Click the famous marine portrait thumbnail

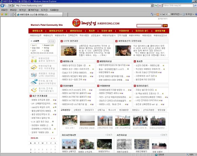click(x=123, y=51)
